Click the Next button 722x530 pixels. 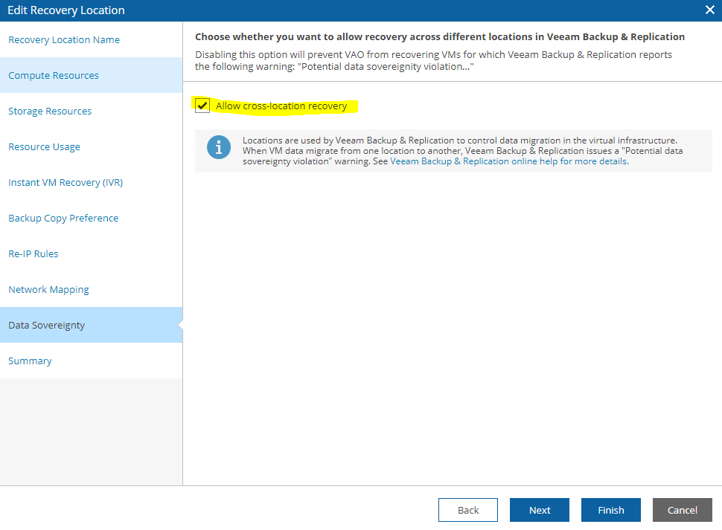(539, 510)
